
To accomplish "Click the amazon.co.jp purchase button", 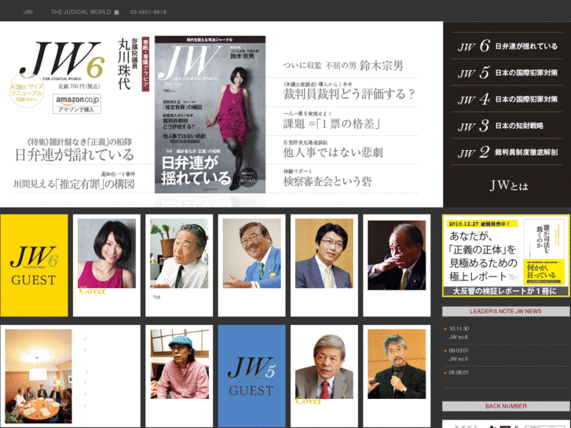I will 77,104.
